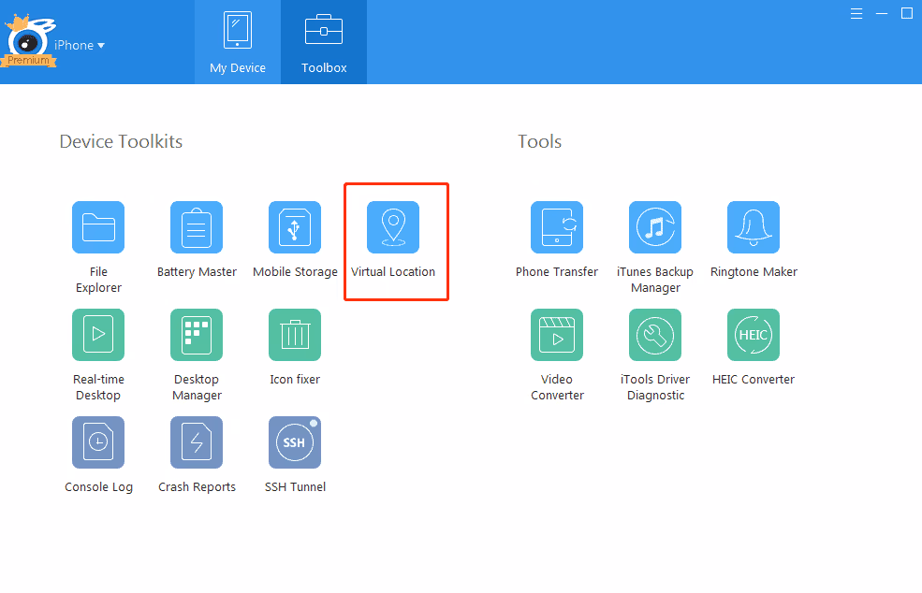View Crash Reports
The width and height of the screenshot is (922, 593).
click(x=197, y=442)
